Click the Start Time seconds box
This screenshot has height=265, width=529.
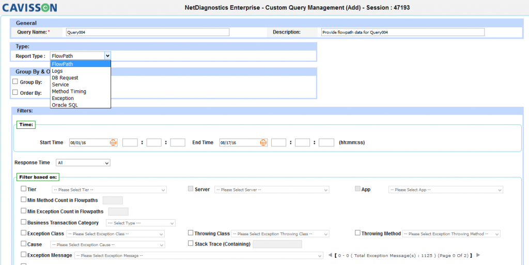[178, 142]
